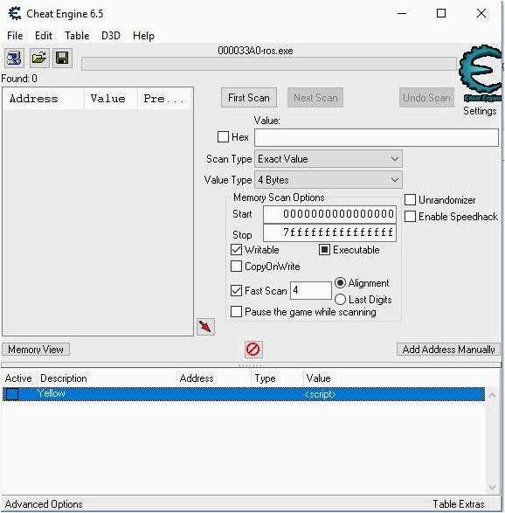Open the process list computer icon
The image size is (505, 513).
click(x=14, y=59)
